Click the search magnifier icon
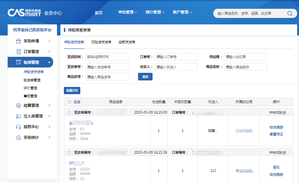The height and width of the screenshot is (183, 299). point(290,13)
